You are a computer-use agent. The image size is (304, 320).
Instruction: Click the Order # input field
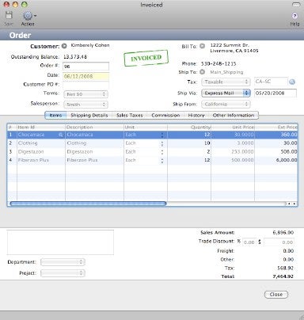[x=85, y=67]
